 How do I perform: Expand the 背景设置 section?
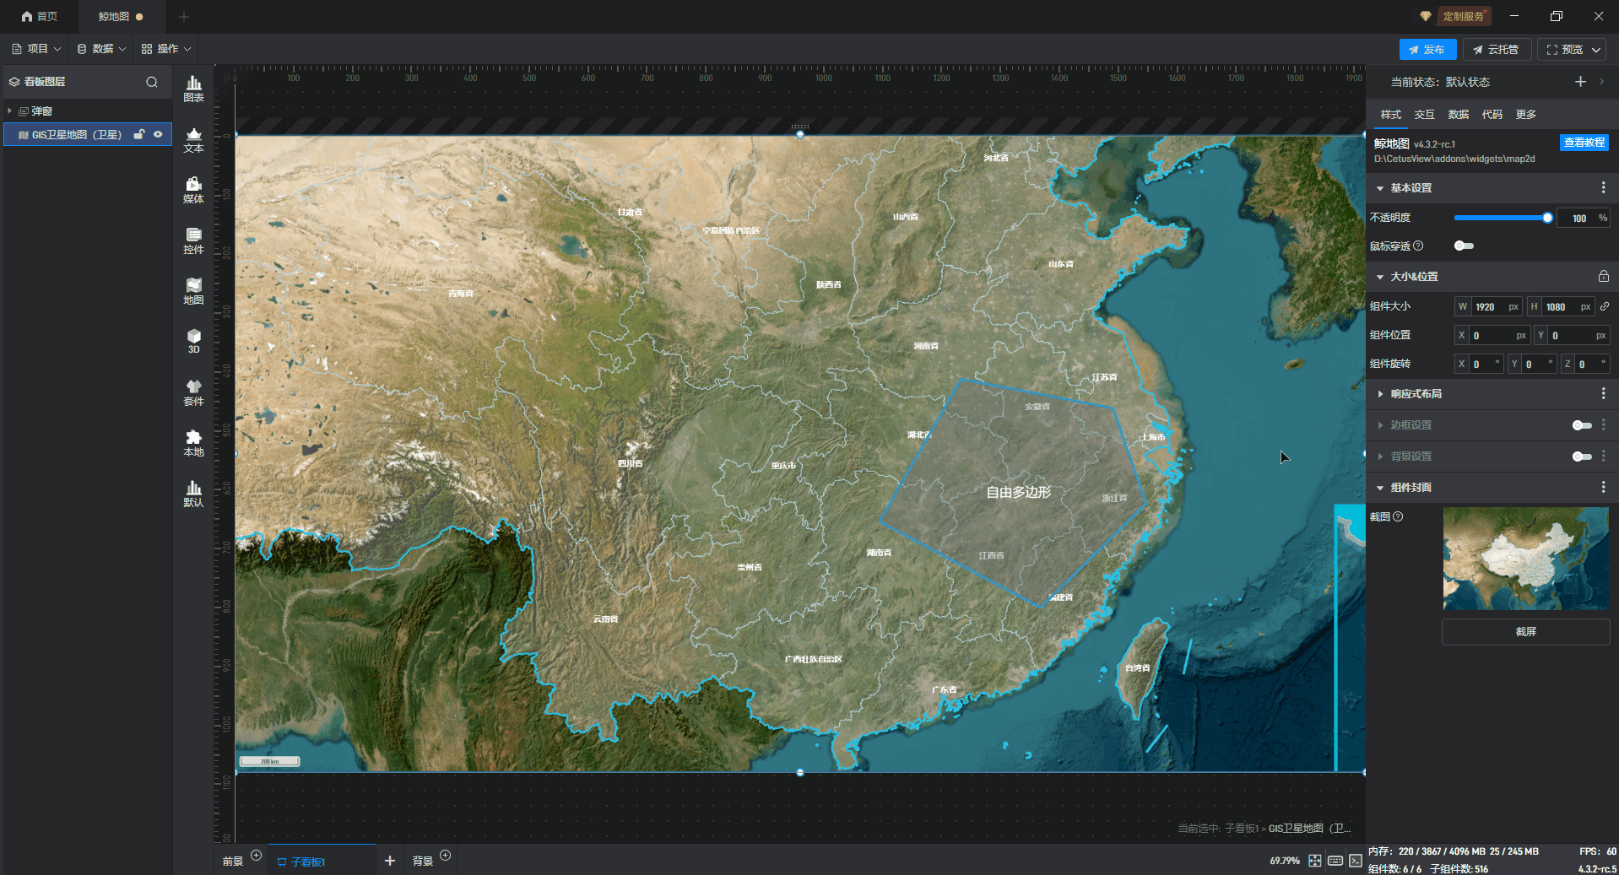(x=1380, y=456)
